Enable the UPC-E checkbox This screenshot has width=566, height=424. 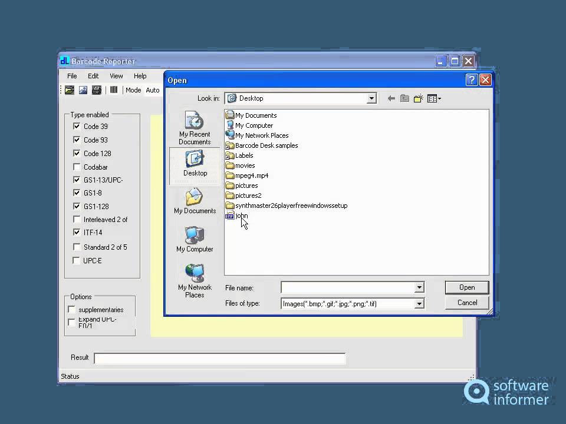pyautogui.click(x=76, y=260)
